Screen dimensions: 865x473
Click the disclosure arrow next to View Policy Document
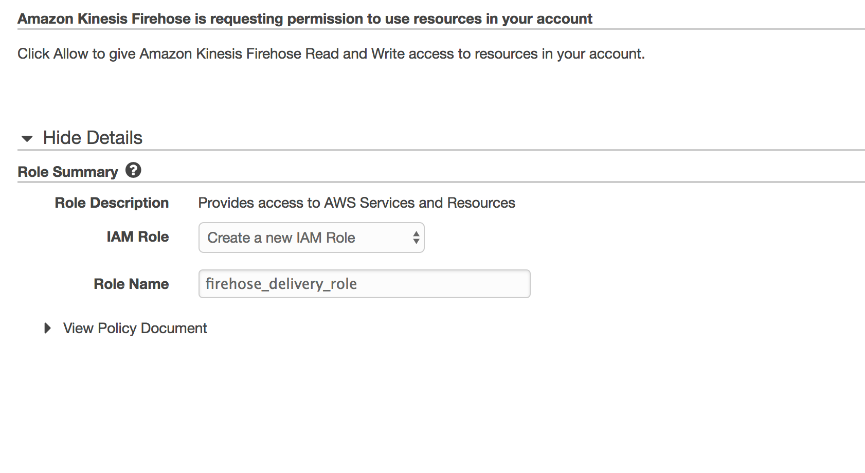click(x=48, y=328)
